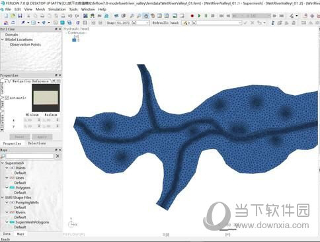The image size is (320, 242).
Task: Open the Snap distance dropdown
Action: click(x=147, y=22)
